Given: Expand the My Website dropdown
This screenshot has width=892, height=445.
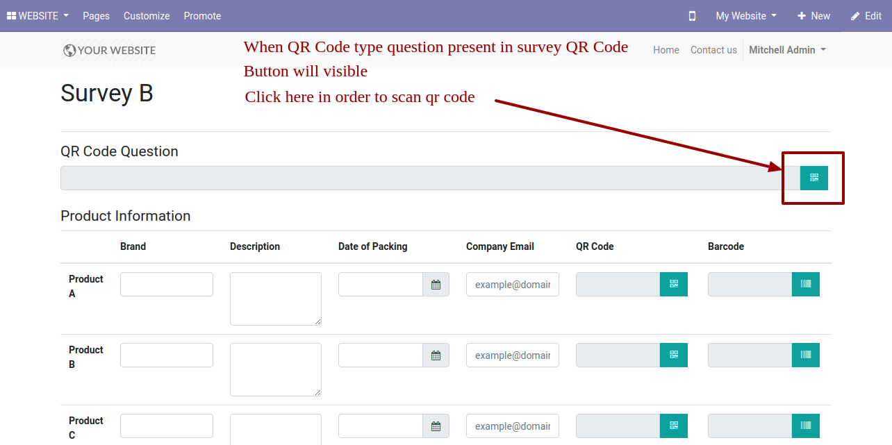Looking at the screenshot, I should [746, 16].
